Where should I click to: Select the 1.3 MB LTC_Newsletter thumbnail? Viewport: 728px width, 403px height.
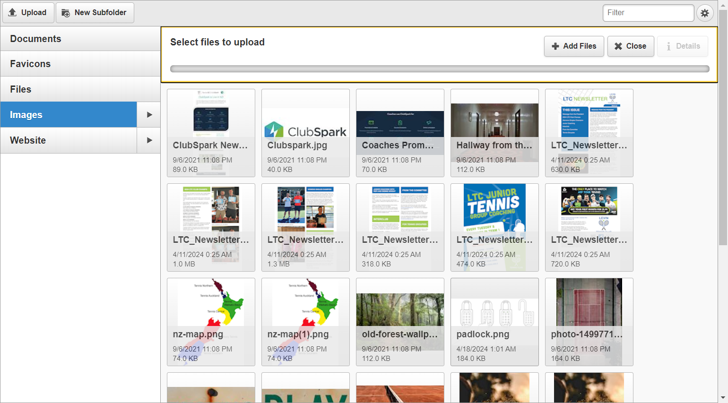[x=305, y=228]
